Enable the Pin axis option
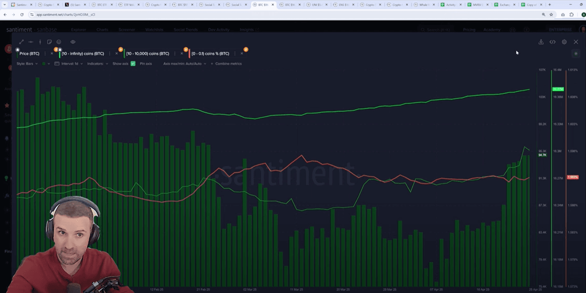The image size is (586, 293). (145, 64)
